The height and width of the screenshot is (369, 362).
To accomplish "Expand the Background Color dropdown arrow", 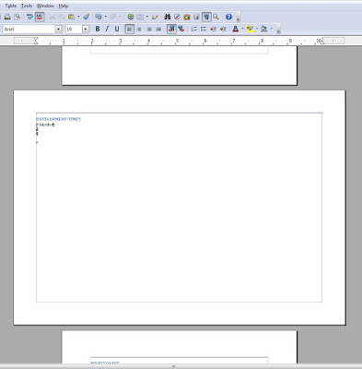I will pyautogui.click(x=271, y=29).
